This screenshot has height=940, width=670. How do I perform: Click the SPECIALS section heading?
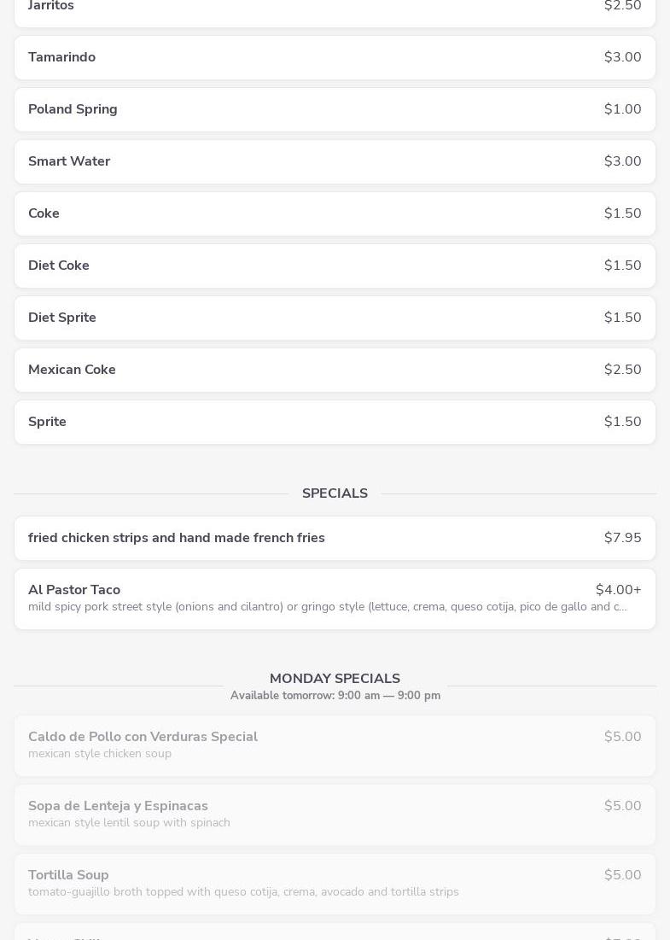click(x=335, y=493)
